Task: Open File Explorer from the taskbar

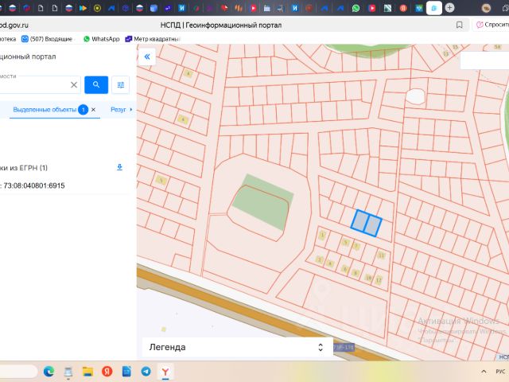Action: [x=87, y=372]
